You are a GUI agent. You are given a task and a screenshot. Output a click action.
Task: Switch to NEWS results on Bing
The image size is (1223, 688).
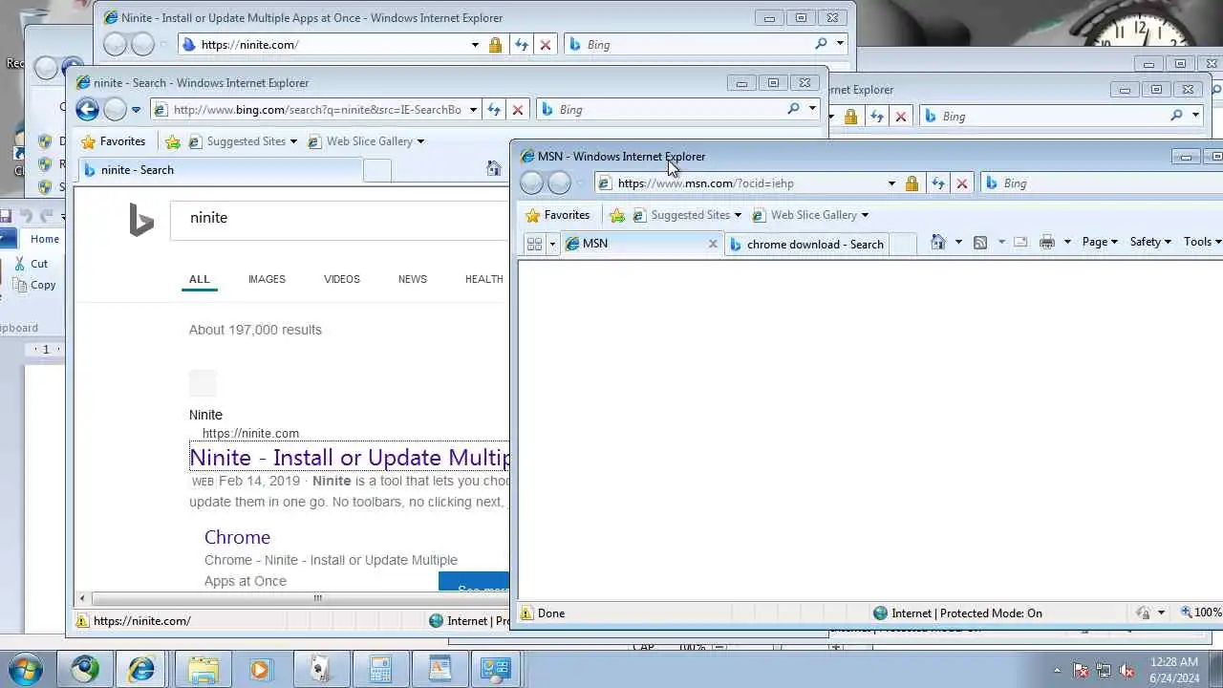point(413,279)
